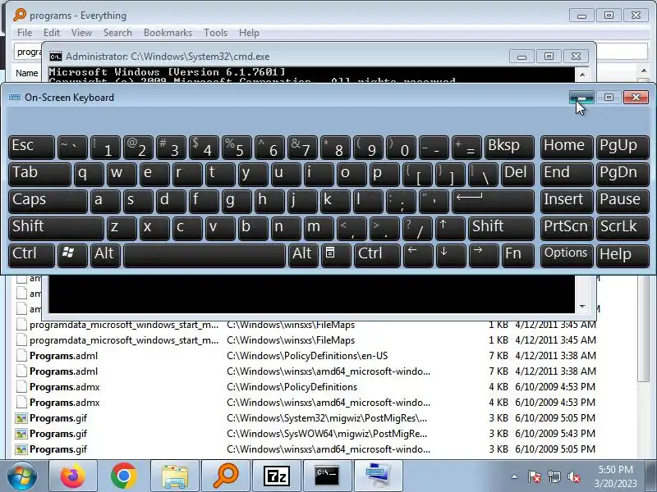
Task: Click the Home key
Action: (567, 147)
